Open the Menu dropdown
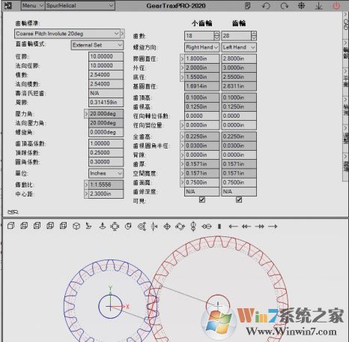The image size is (349, 342). coord(33,5)
